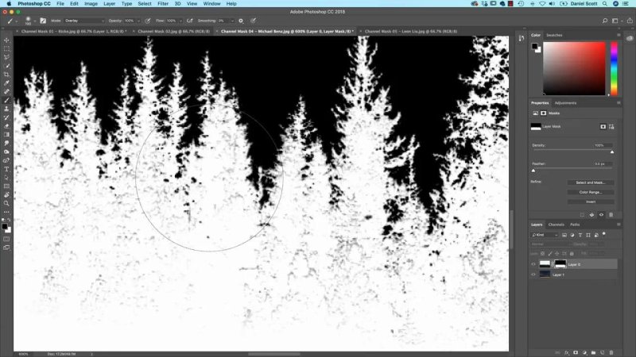Select the Quick Selection tool
The height and width of the screenshot is (357, 636).
[x=6, y=66]
